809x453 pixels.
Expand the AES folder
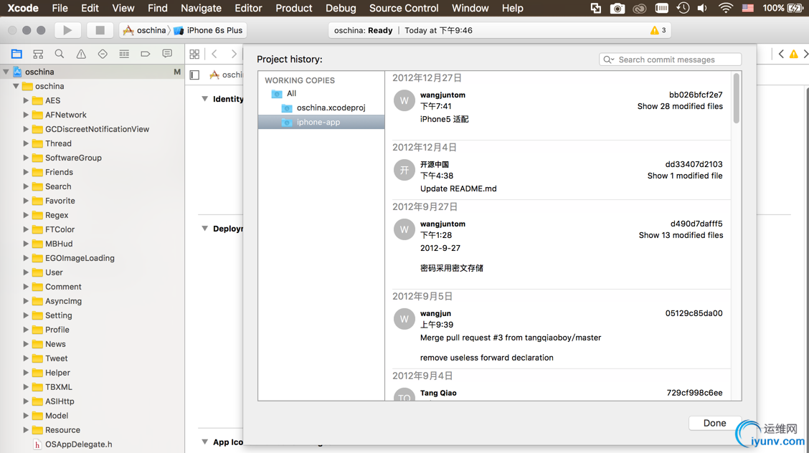click(25, 100)
